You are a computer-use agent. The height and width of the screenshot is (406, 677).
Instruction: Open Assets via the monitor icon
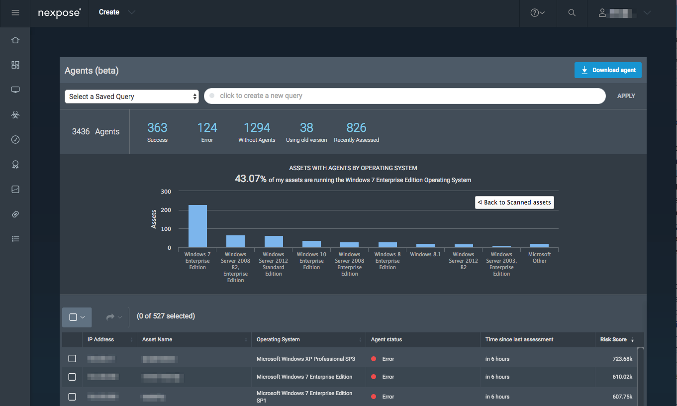coord(15,90)
